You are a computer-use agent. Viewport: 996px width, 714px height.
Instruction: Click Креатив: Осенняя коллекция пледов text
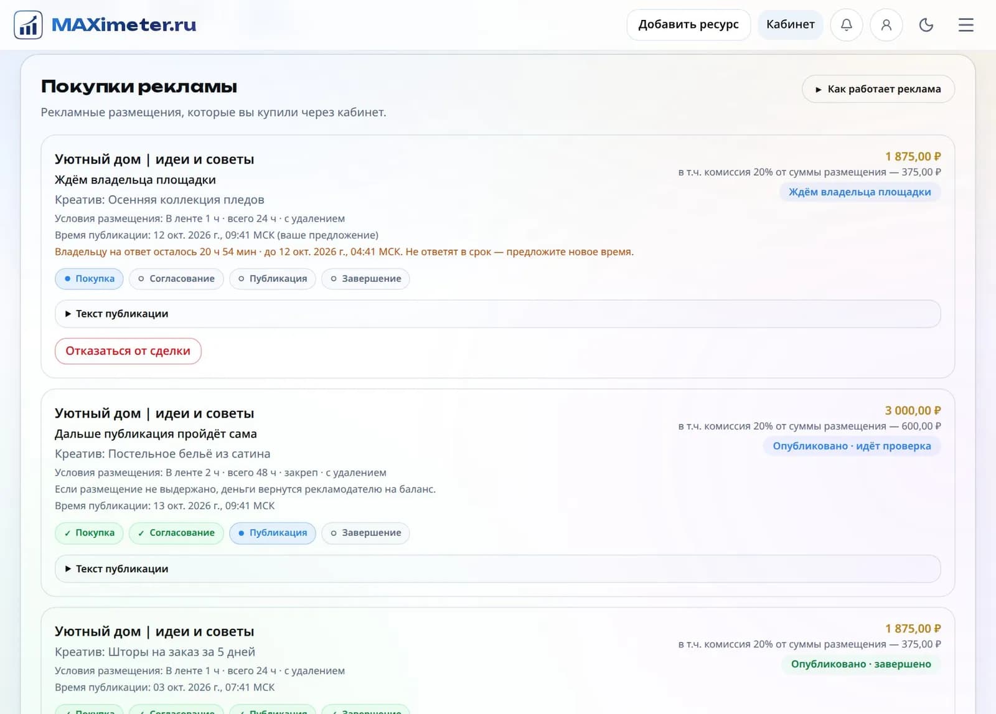[159, 200]
